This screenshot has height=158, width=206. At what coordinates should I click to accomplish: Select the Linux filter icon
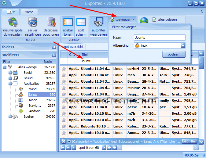(20, 95)
